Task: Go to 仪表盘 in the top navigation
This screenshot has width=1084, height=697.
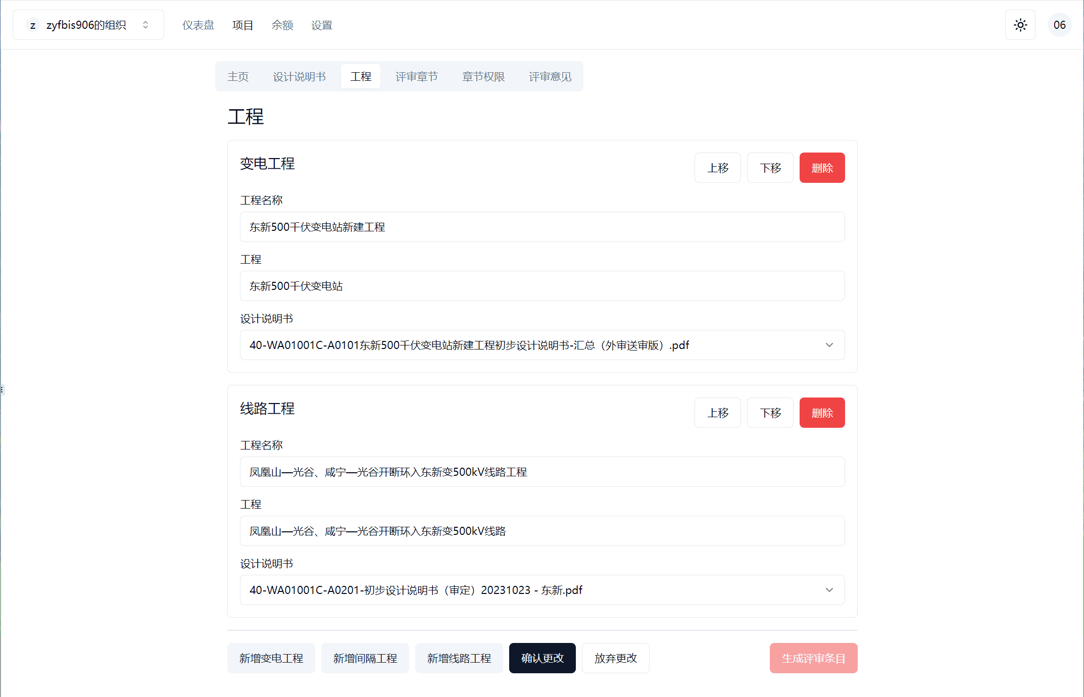Action: [x=198, y=25]
